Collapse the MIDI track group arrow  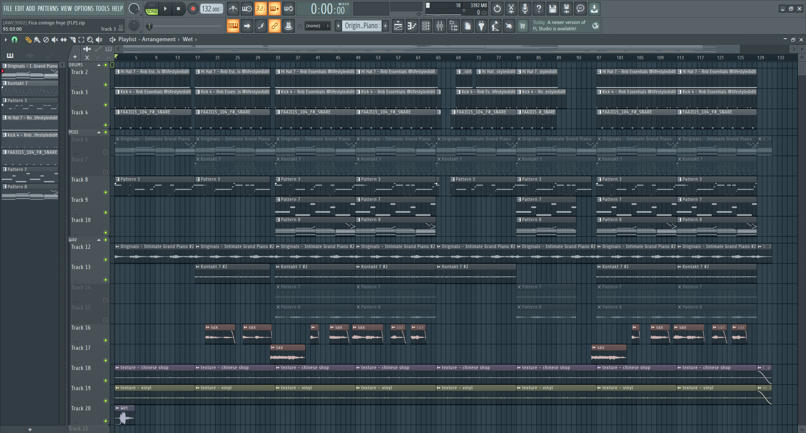(x=99, y=132)
